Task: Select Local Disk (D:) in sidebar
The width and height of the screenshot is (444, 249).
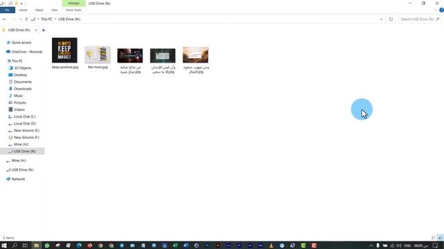Action: 25,124
